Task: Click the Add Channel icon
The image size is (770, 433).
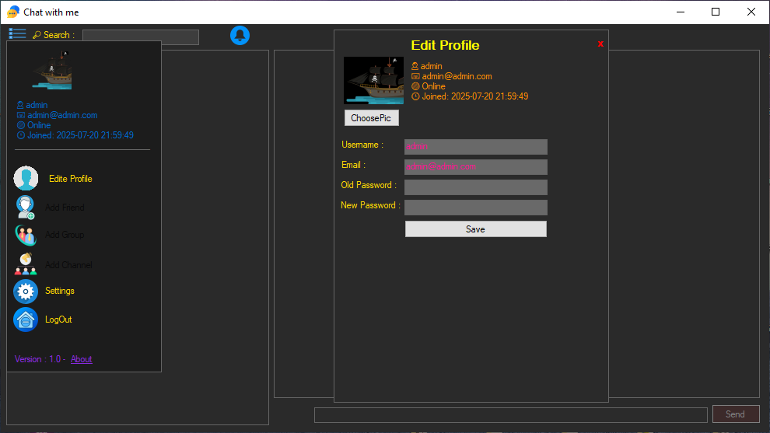Action: click(x=26, y=264)
